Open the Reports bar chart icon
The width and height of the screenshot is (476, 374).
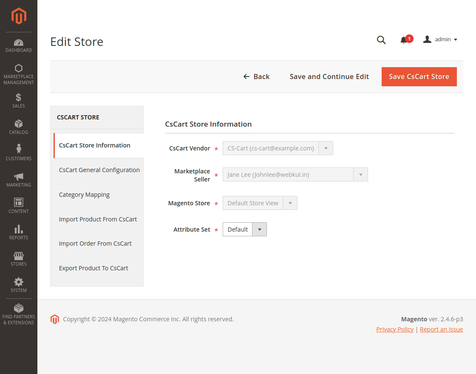pyautogui.click(x=19, y=229)
